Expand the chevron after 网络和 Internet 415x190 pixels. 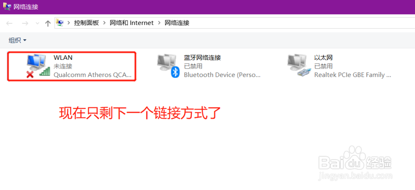point(159,23)
